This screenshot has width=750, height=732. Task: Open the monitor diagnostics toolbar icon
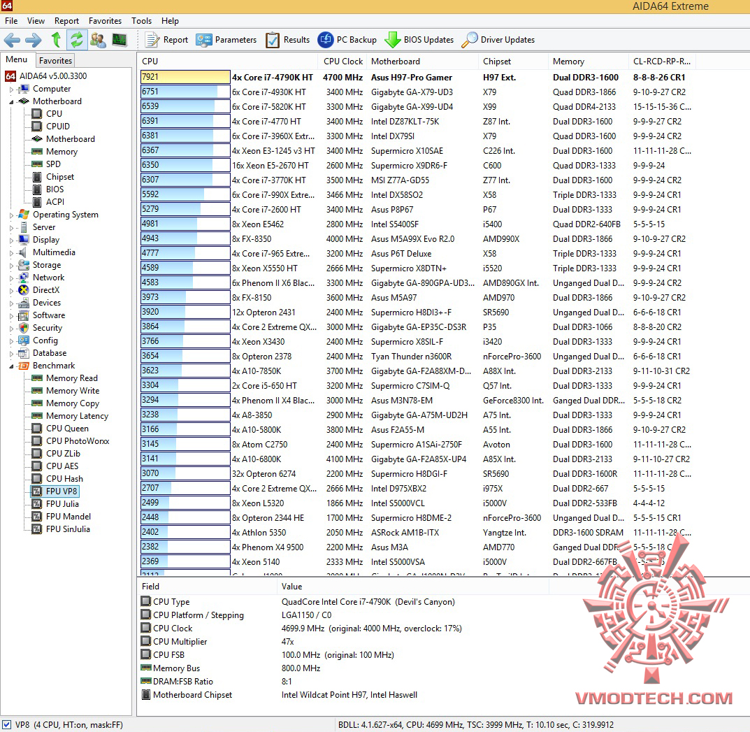(x=120, y=40)
